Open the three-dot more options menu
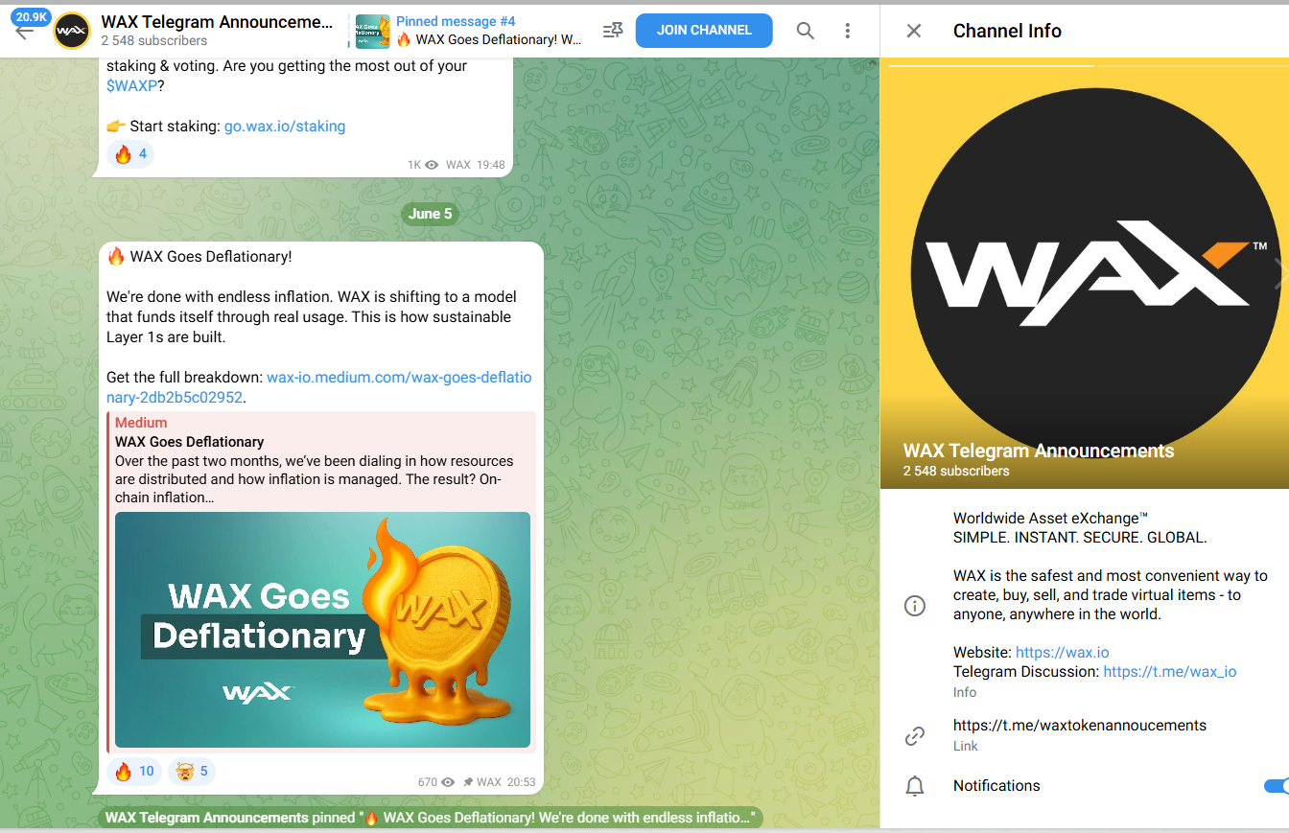The image size is (1289, 833). [848, 31]
